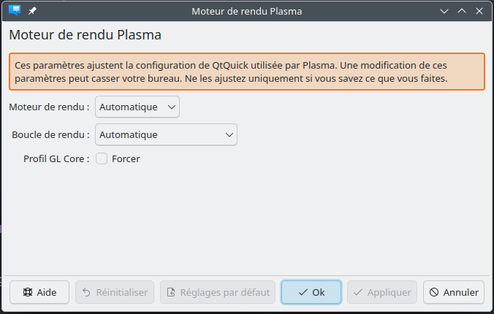Click the document icon on Réglages par défaut
Viewport: 494px width, 314px height.
[171, 292]
